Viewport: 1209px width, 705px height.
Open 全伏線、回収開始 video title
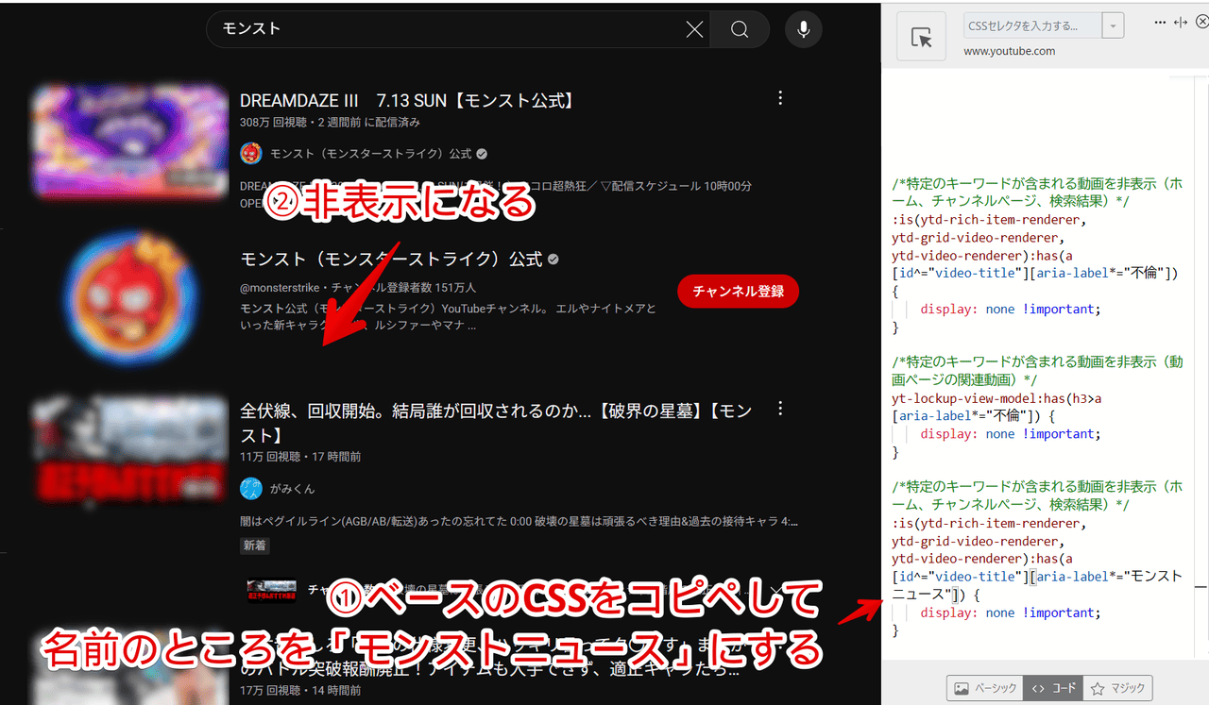click(x=496, y=423)
